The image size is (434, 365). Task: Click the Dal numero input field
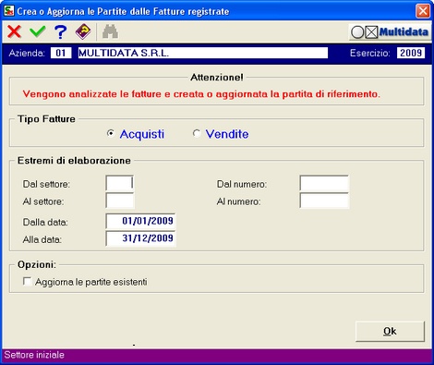pos(324,183)
